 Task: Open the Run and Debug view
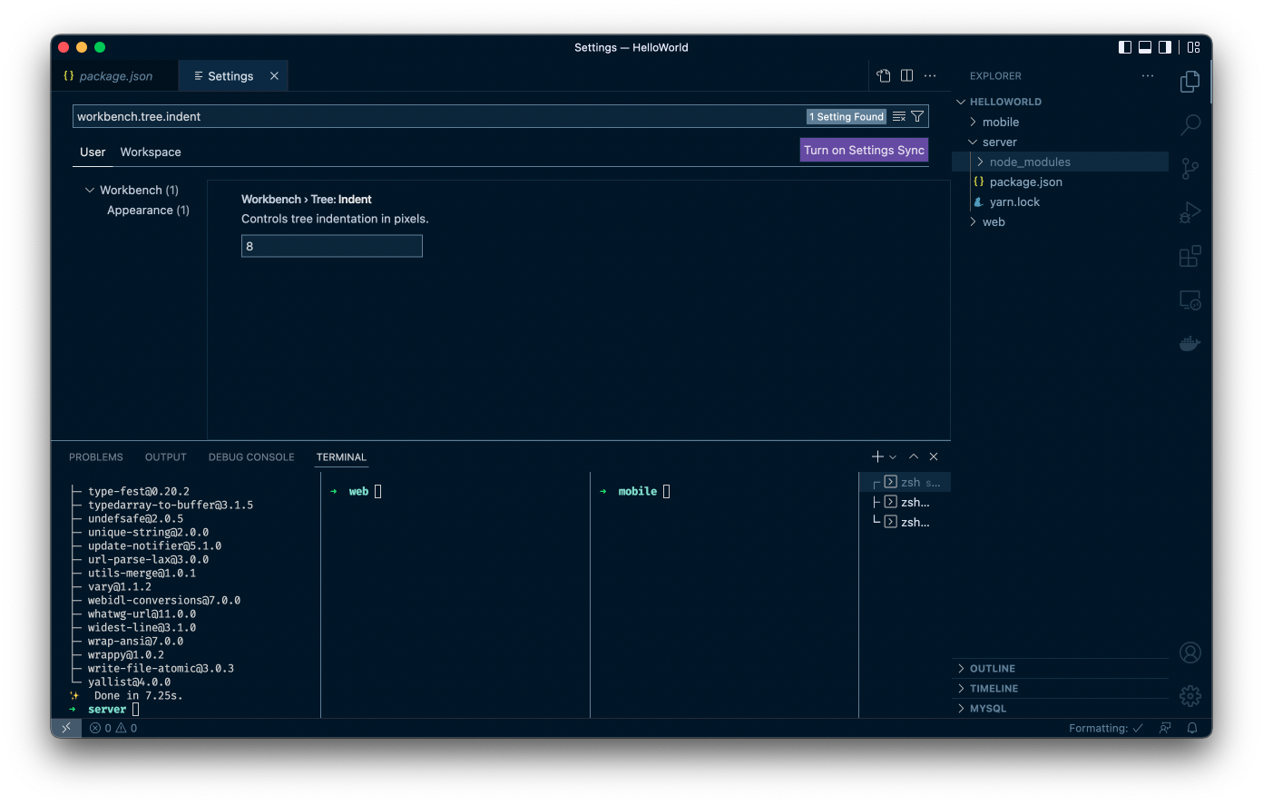(1190, 212)
